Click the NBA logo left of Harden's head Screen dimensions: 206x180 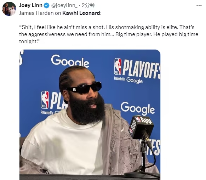tap(45, 100)
